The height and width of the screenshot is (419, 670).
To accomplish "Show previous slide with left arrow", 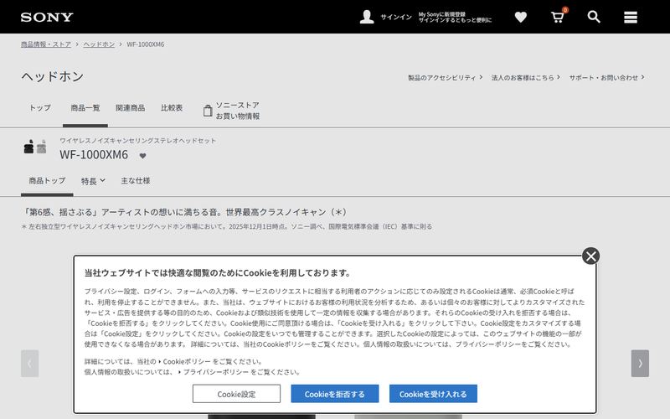I will 30,364.
